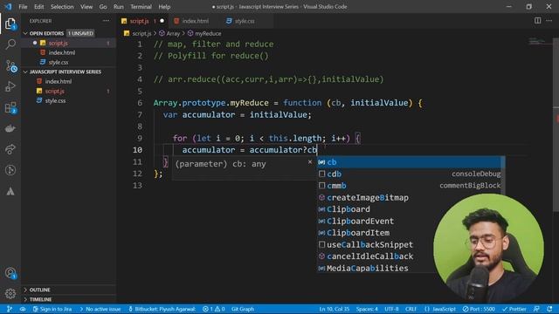Open the Atlassian icon in the activity bar
The image size is (559, 314).
(10, 191)
